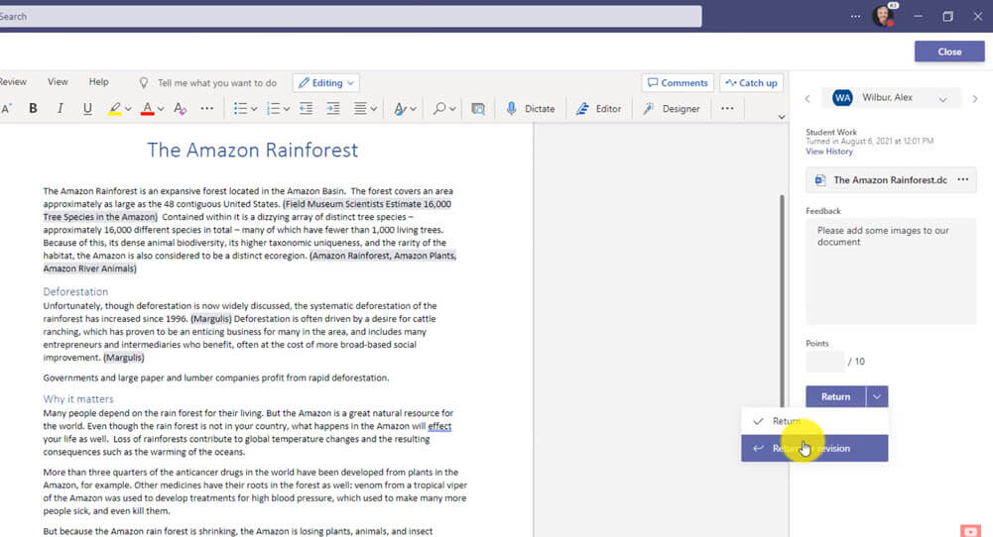Click the Why it matters heading
The image size is (993, 537).
pos(78,399)
